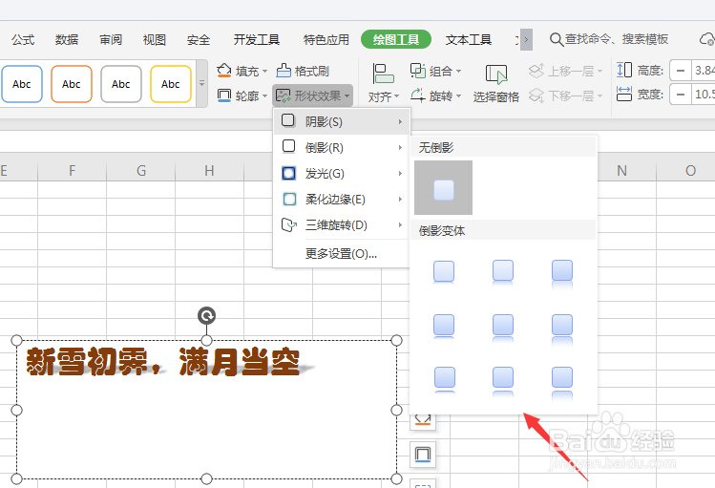Click the 上移一层 bring forward button
715x488 pixels.
(565, 72)
